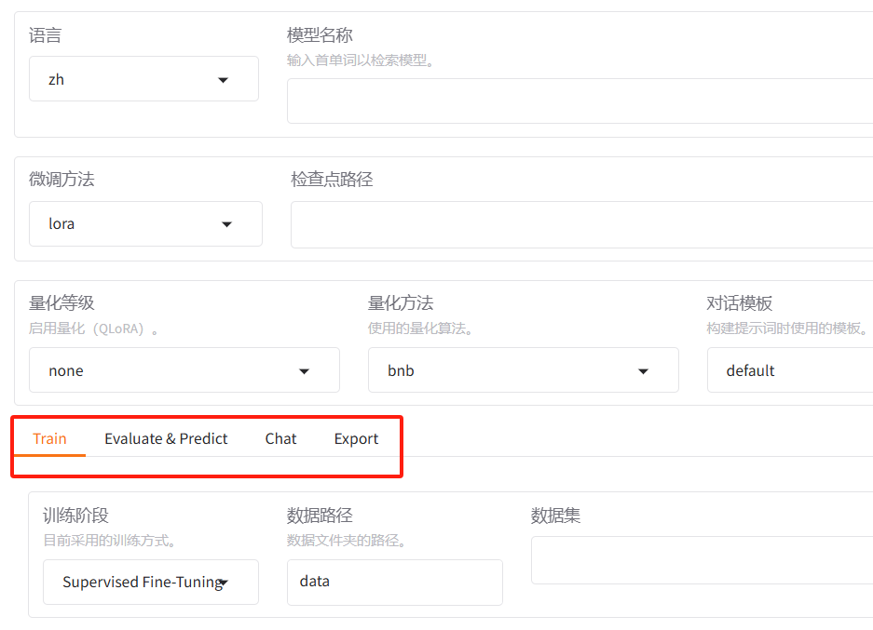Image resolution: width=873 pixels, height=630 pixels.
Task: Click the arrow icon in none dropdown
Action: tap(304, 371)
